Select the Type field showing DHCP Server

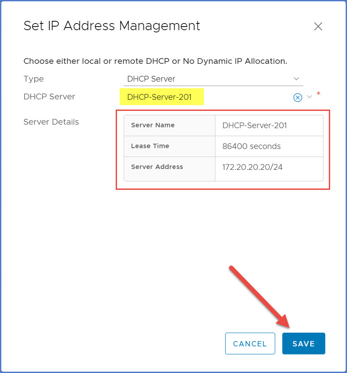pyautogui.click(x=208, y=79)
